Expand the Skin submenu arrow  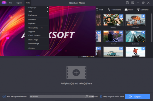47,11
